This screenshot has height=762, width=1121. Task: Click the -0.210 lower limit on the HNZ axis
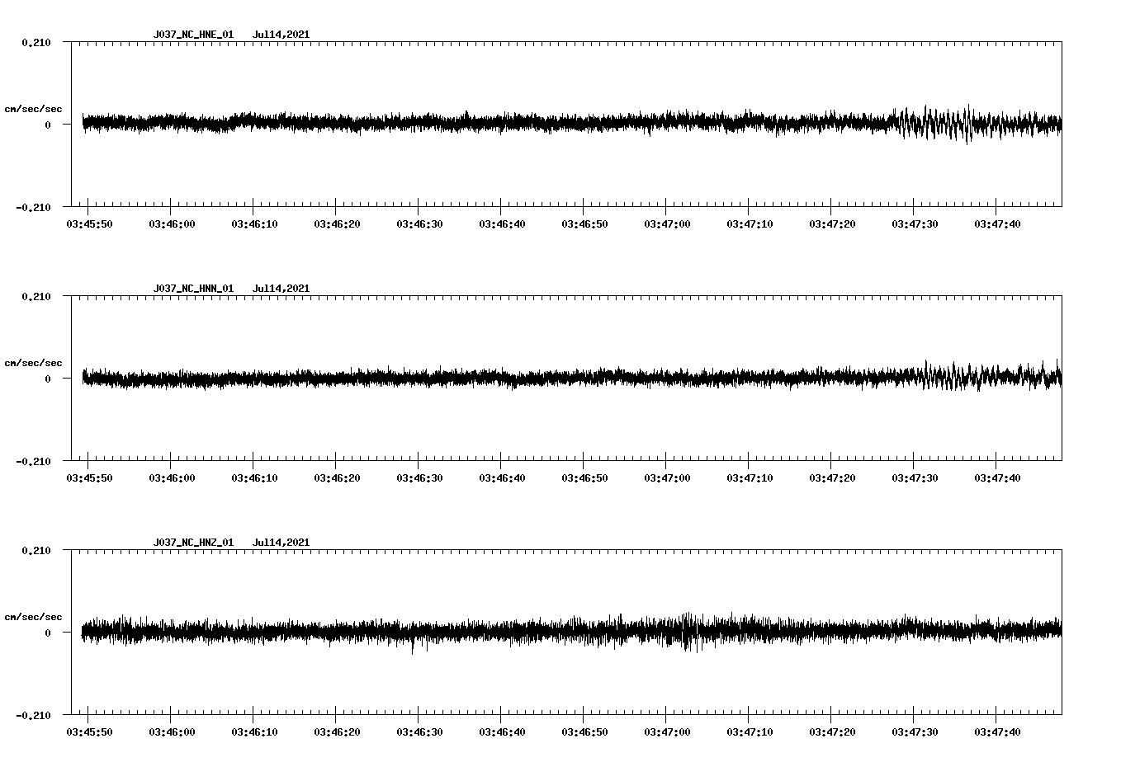[x=33, y=715]
